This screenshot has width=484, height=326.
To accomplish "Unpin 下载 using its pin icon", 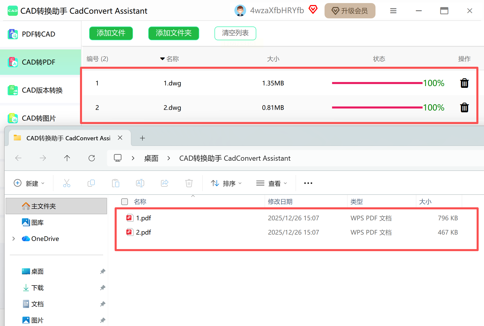I will [x=103, y=288].
